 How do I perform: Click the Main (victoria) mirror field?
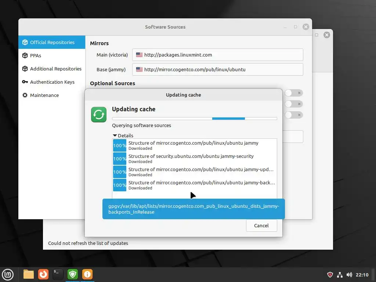[x=217, y=55]
